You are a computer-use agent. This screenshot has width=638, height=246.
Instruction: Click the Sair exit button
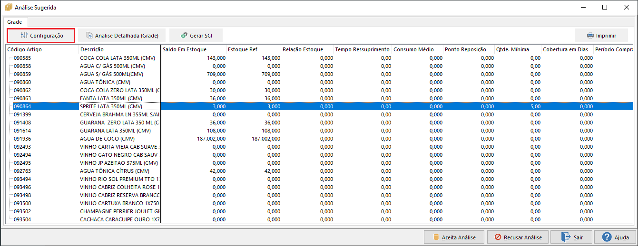[x=572, y=237]
